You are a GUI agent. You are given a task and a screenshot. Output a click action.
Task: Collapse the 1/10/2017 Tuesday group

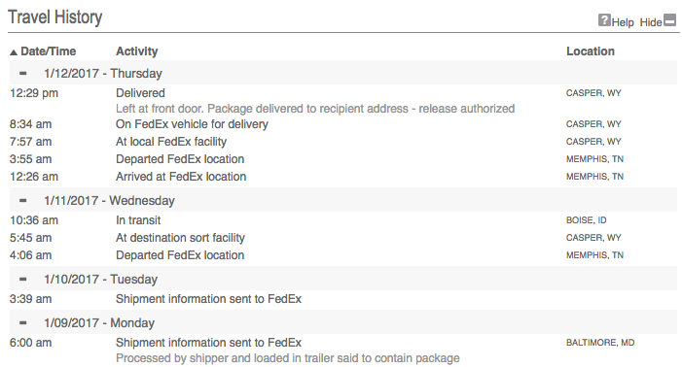click(x=23, y=279)
